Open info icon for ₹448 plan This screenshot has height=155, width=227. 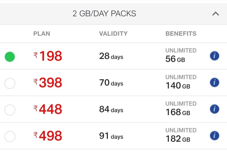pos(215,109)
